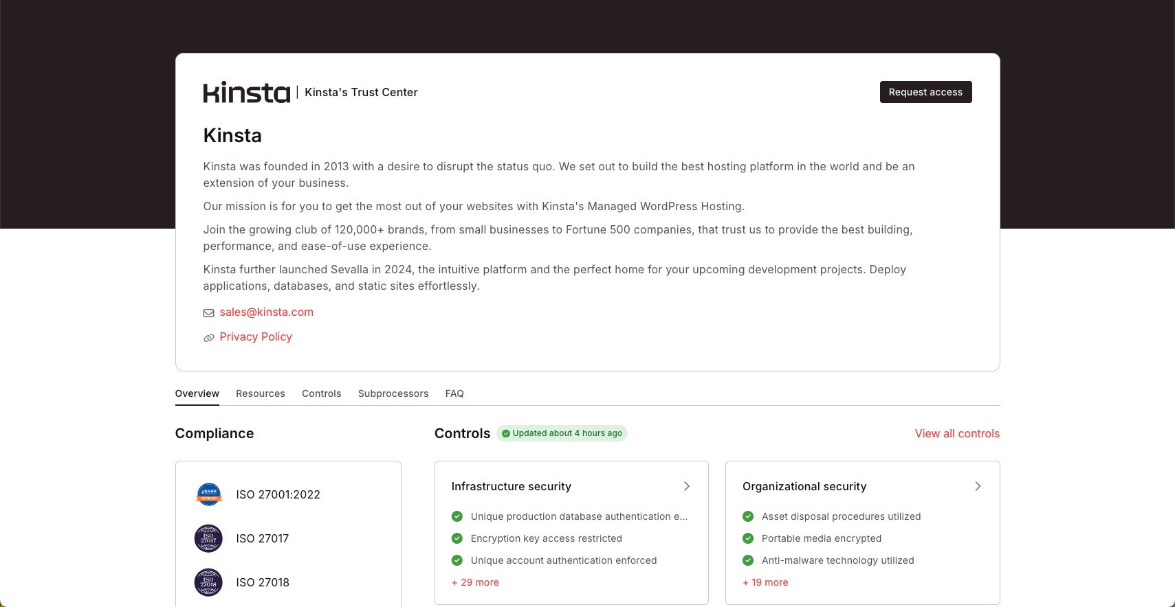This screenshot has width=1175, height=607.
Task: Expand Infrastructure security with the chevron arrow
Action: click(686, 486)
